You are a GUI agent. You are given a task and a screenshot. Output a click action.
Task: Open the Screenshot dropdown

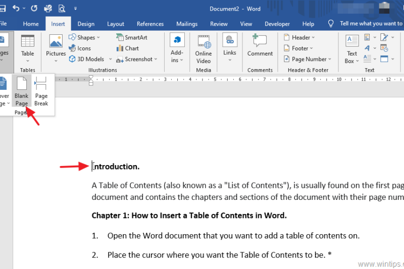coord(137,59)
